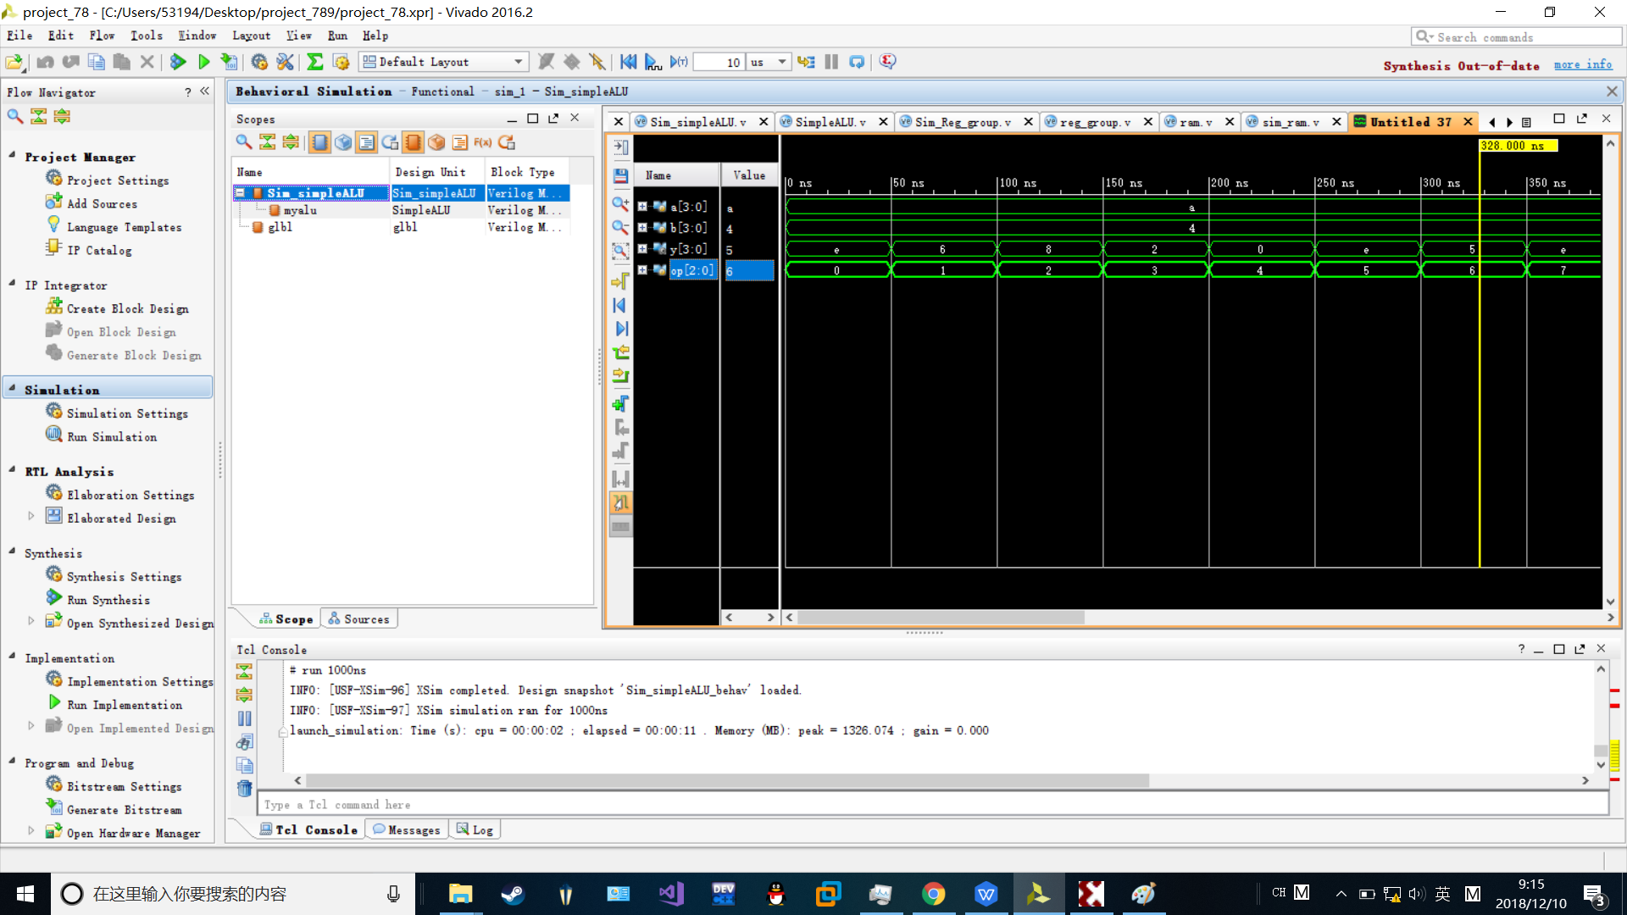Open the Flow menu
Viewport: 1627px width, 915px height.
(102, 36)
